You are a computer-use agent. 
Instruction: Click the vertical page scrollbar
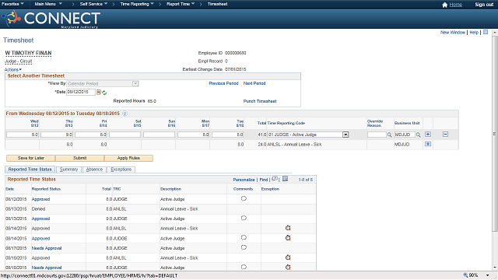pos(495,133)
